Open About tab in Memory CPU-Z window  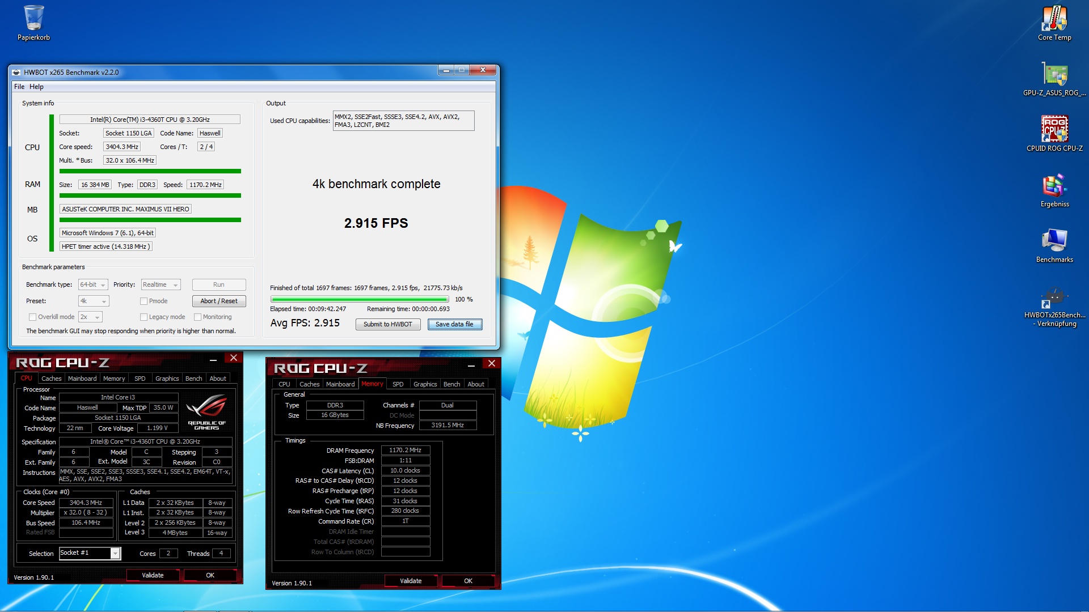(x=476, y=384)
